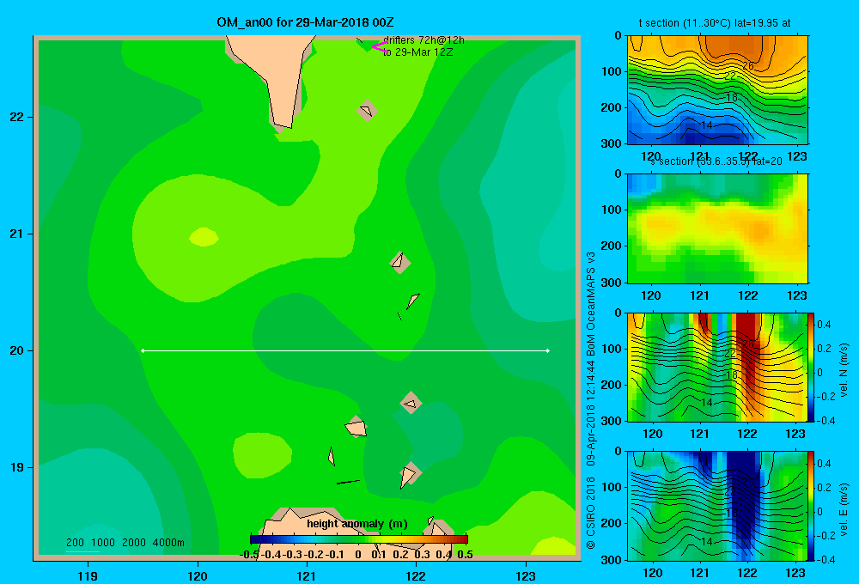Screen dimensions: 859x584
Task: Click the 26 contour label in temperature section
Action: click(x=748, y=66)
